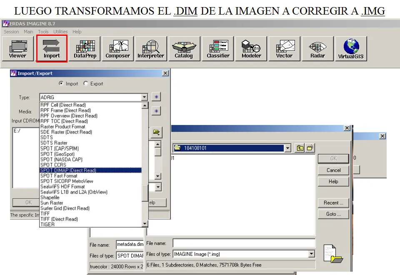Select SPOT SICORP MetroView entry

coord(91,181)
